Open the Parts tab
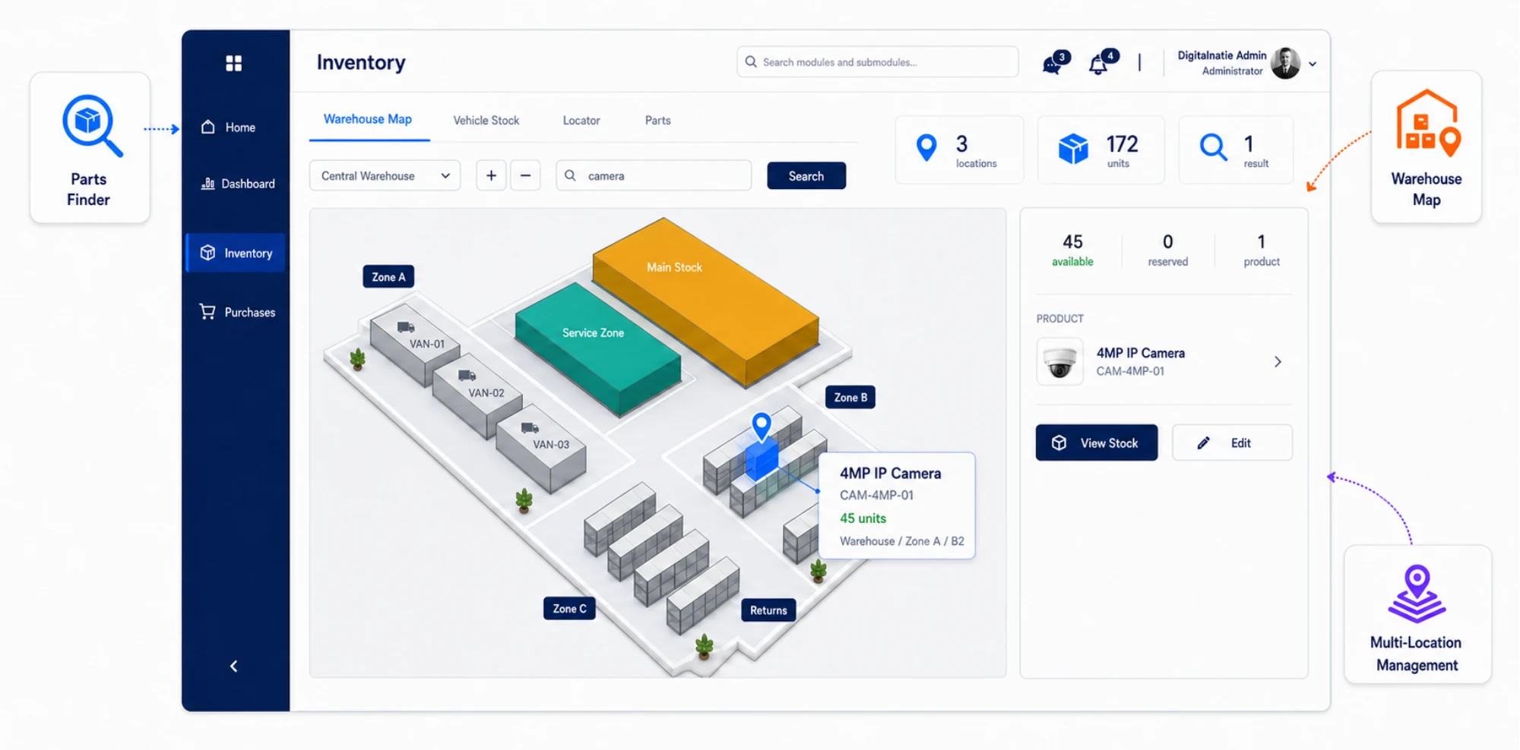1520x750 pixels. coord(658,120)
